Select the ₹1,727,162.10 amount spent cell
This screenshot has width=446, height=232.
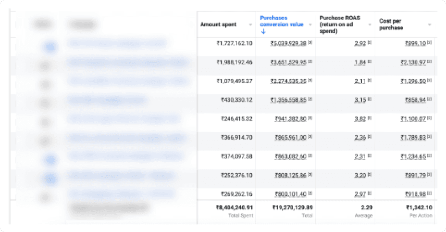point(235,43)
